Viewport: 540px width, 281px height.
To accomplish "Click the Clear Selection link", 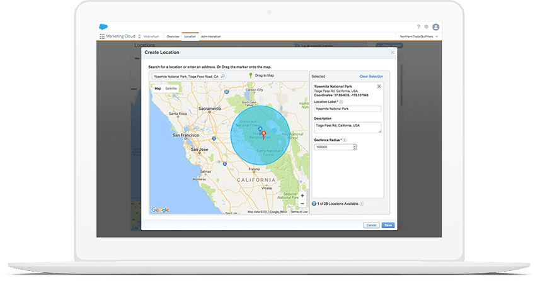I will [x=371, y=77].
